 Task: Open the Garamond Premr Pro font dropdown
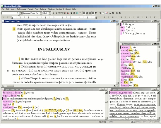pos(41,13)
